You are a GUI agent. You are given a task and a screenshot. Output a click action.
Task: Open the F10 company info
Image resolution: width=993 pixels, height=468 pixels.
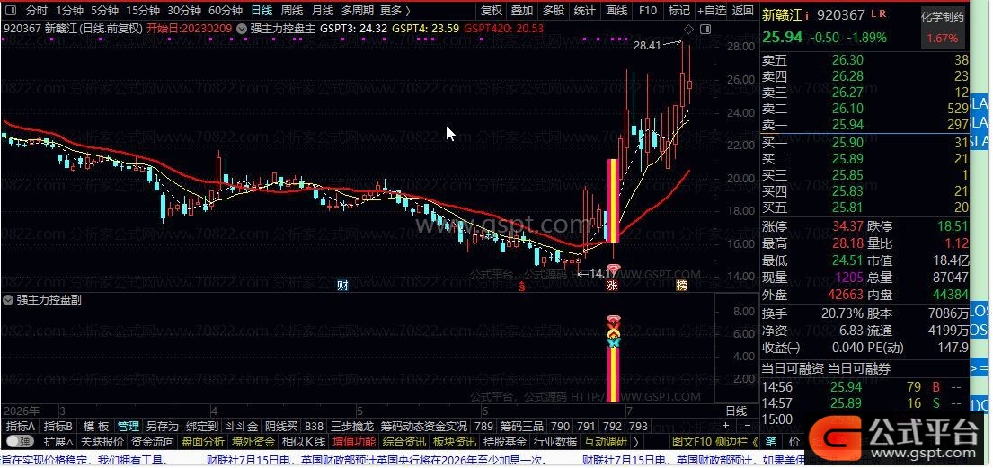(x=648, y=10)
